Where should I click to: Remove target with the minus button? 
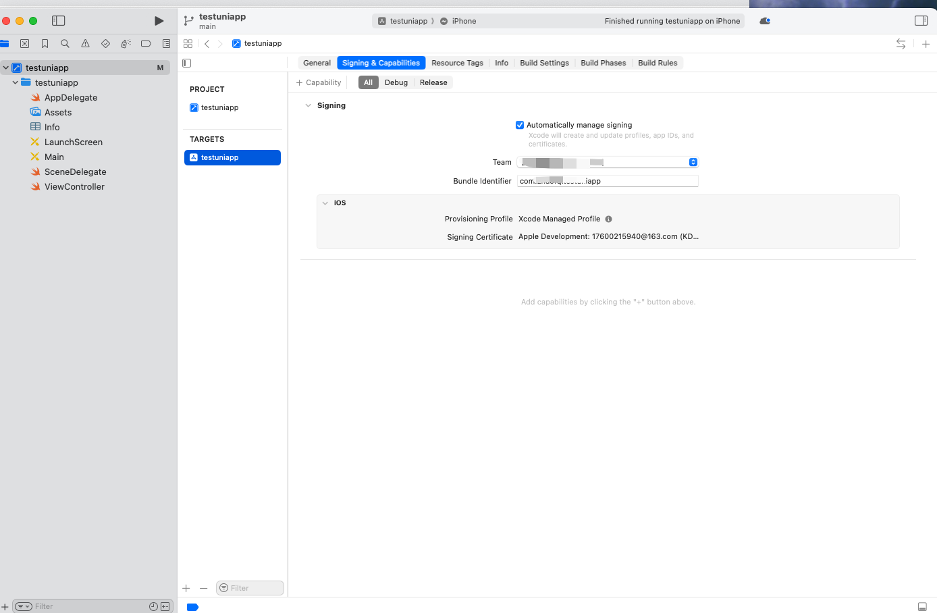click(x=203, y=588)
